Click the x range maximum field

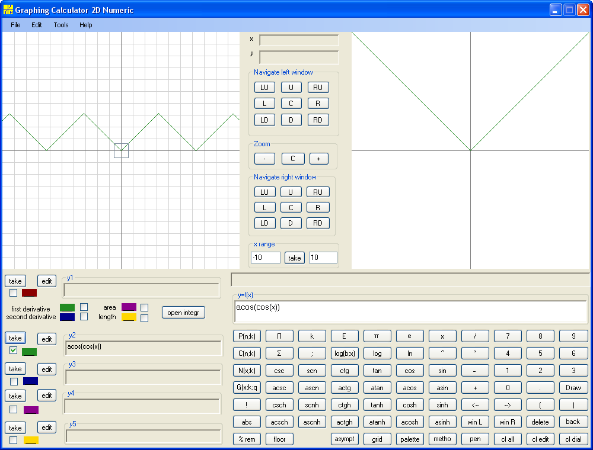[323, 258]
